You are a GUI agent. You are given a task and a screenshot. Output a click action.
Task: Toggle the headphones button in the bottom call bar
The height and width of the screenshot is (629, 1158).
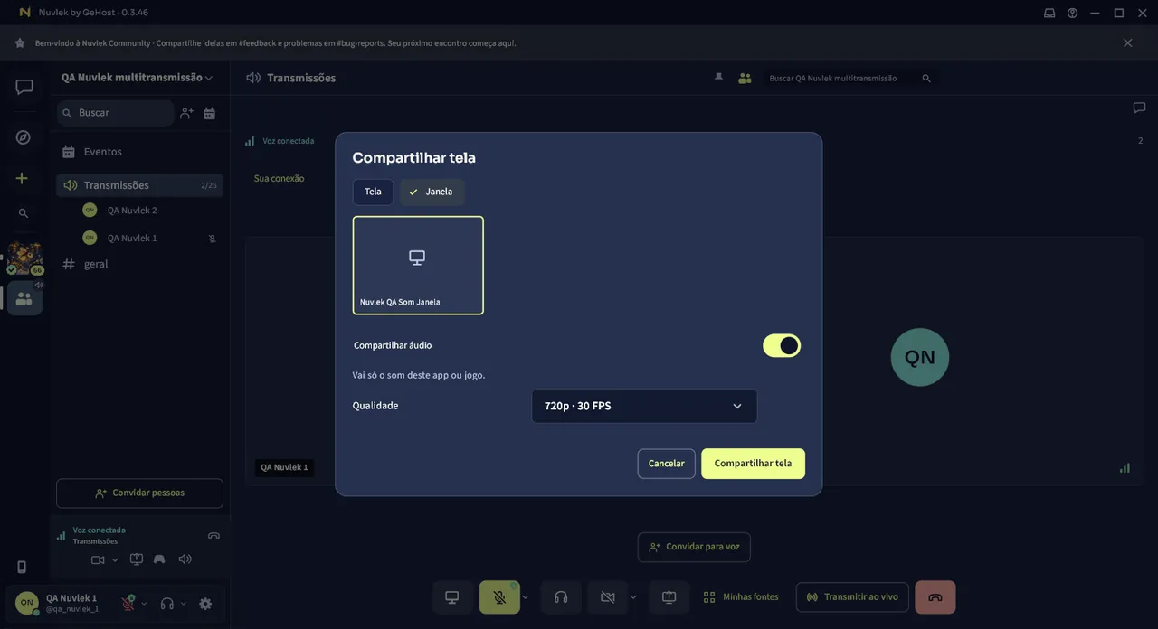pos(561,597)
